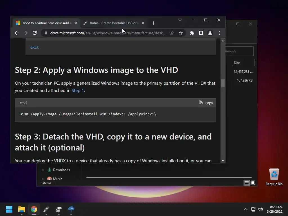Screen dimensions: 288x216
Task: Open the volume tray icon
Action: [260, 209]
